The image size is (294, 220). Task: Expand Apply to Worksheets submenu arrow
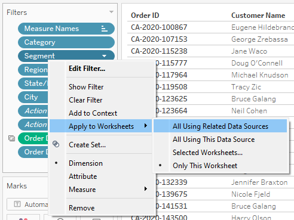click(x=146, y=126)
